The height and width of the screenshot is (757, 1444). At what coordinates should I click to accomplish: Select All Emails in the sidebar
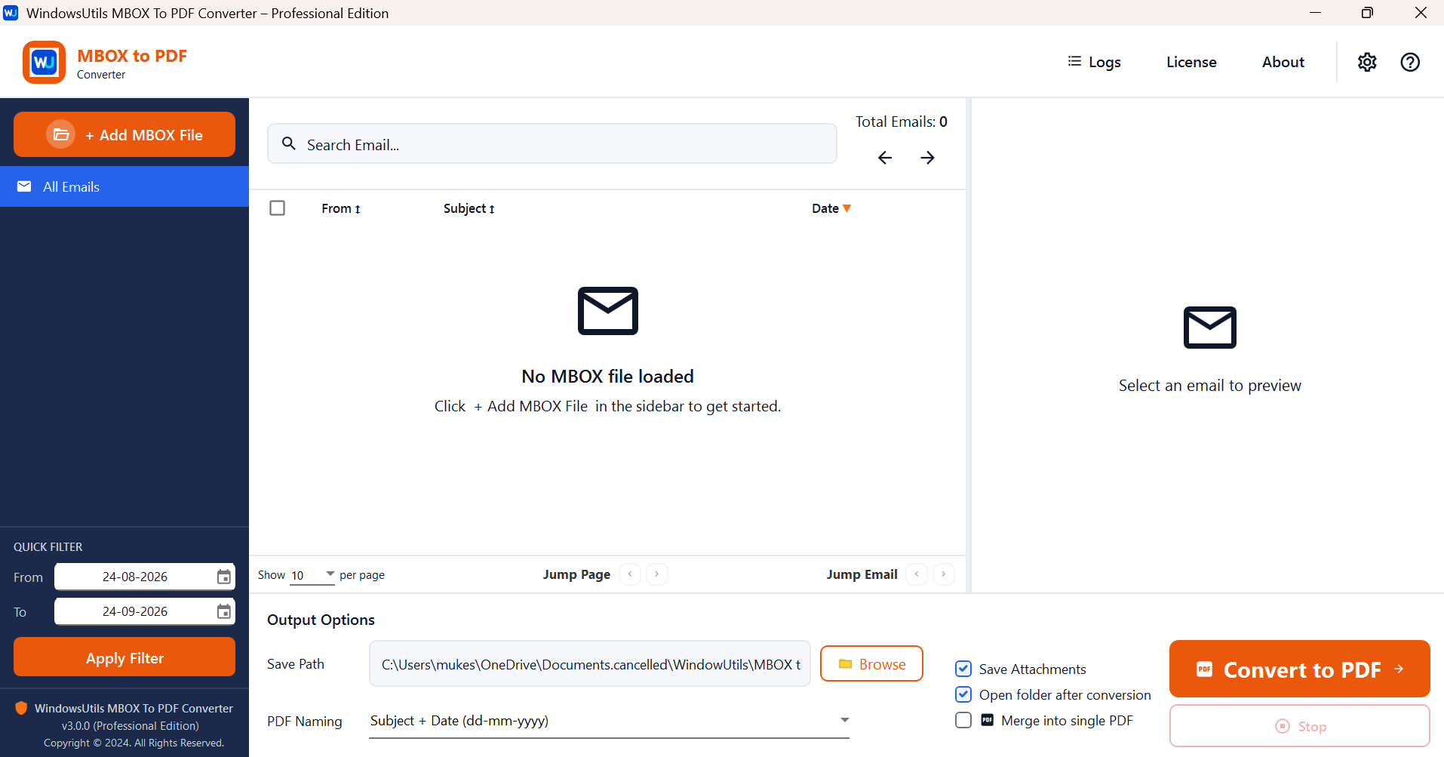(x=124, y=186)
